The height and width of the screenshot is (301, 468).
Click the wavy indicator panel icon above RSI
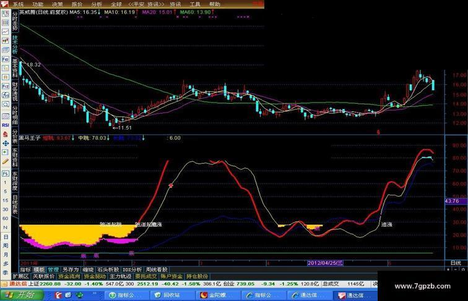point(6,116)
